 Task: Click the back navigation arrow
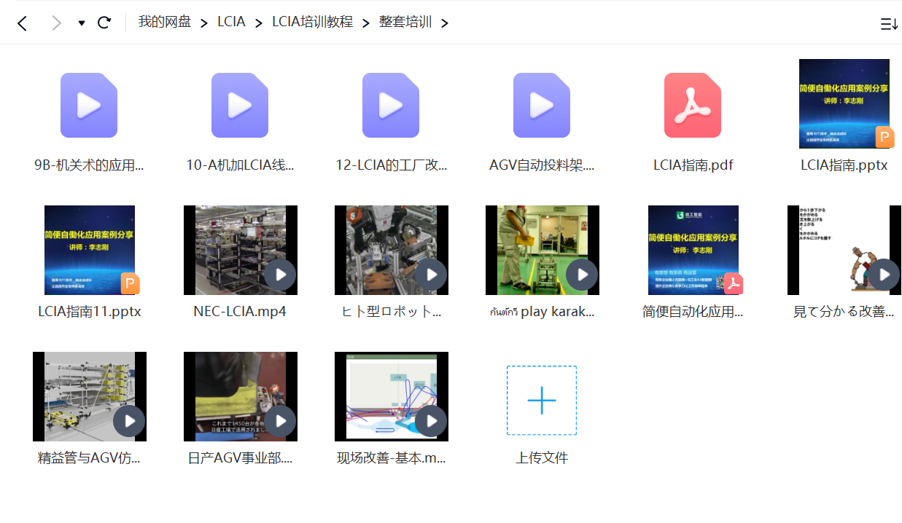click(x=22, y=23)
